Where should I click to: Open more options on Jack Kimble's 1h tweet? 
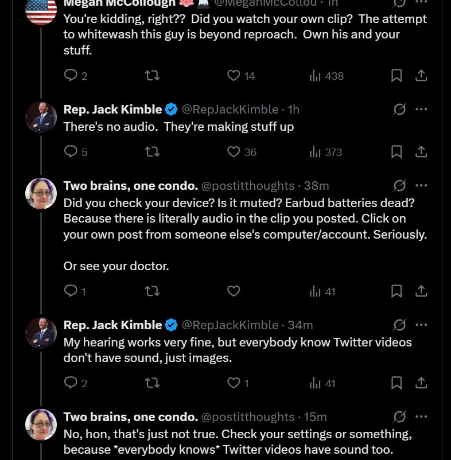(x=421, y=110)
